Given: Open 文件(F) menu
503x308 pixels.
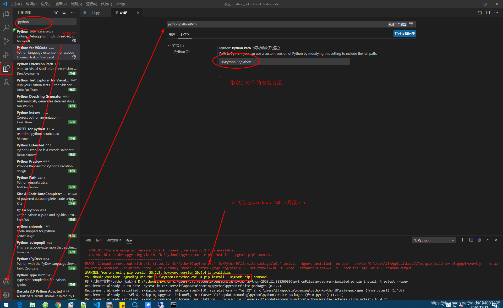Looking at the screenshot, I should click(x=17, y=4).
